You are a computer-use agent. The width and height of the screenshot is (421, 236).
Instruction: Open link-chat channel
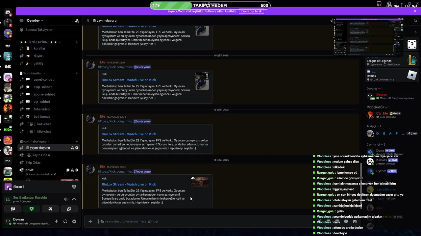pyautogui.click(x=49, y=124)
